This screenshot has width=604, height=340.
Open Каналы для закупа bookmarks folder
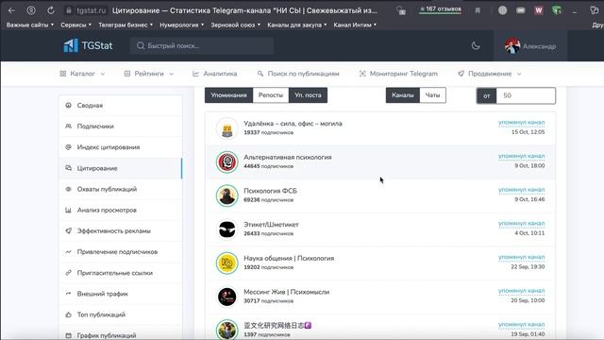[297, 25]
